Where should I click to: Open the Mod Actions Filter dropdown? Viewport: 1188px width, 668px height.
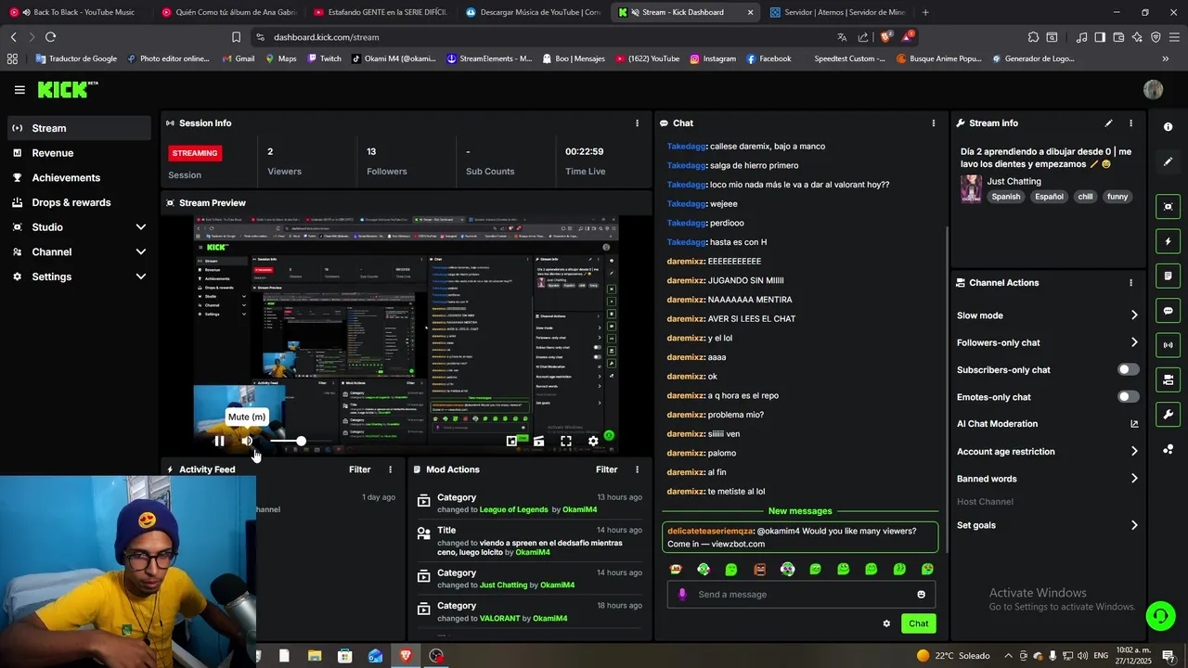606,469
